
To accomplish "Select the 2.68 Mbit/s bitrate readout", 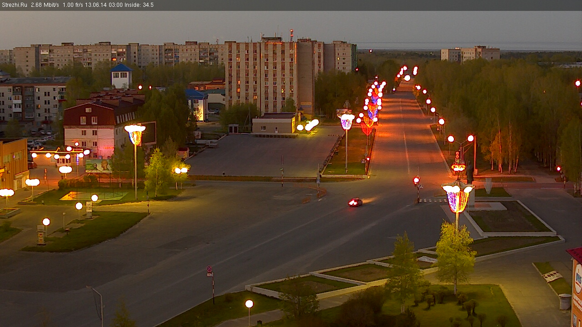I will [45, 5].
